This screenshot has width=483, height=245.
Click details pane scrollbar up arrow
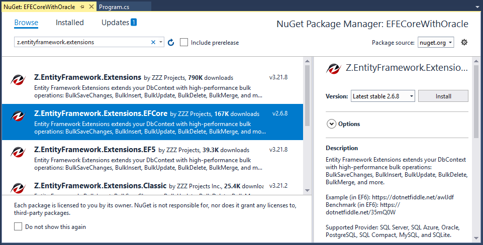(476, 61)
